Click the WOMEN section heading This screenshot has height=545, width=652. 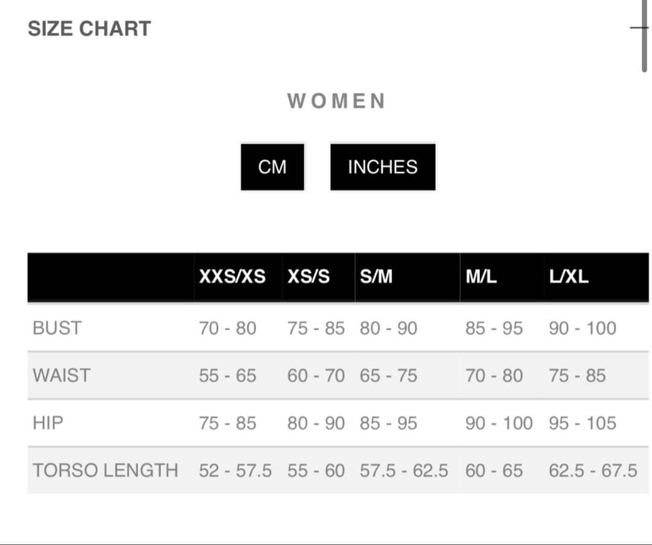coord(336,101)
